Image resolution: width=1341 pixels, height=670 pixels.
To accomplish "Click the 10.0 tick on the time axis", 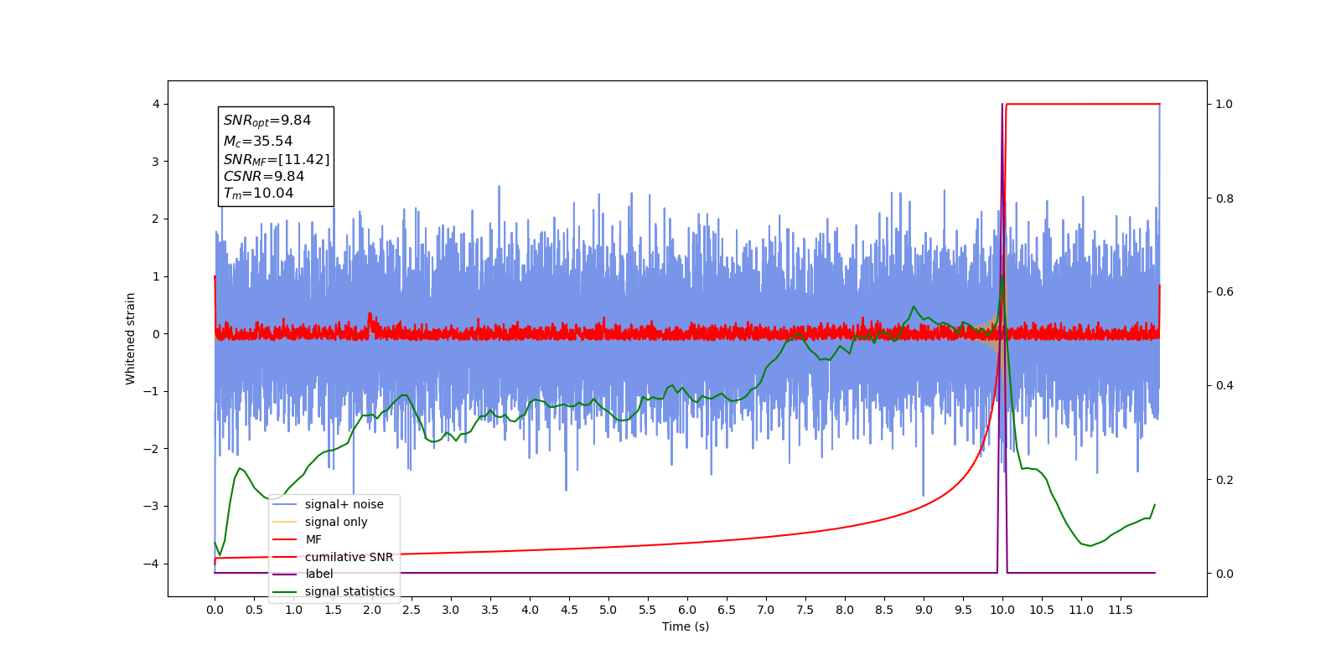I will point(1002,610).
